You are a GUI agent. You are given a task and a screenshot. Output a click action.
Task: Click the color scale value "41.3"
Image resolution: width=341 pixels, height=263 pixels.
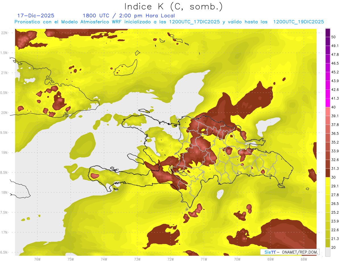point(335,98)
